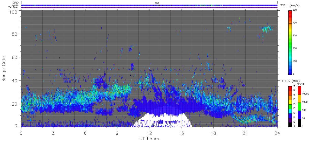Select the black 9 MHz frequency swatch
The height and width of the screenshot is (144, 312).
point(290,125)
